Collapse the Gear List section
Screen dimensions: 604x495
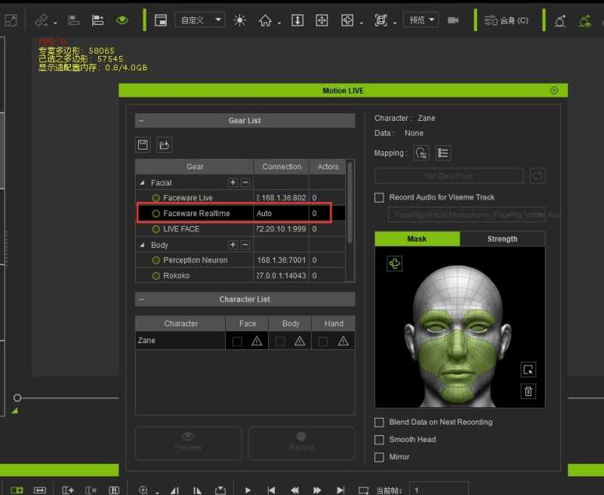pyautogui.click(x=141, y=121)
